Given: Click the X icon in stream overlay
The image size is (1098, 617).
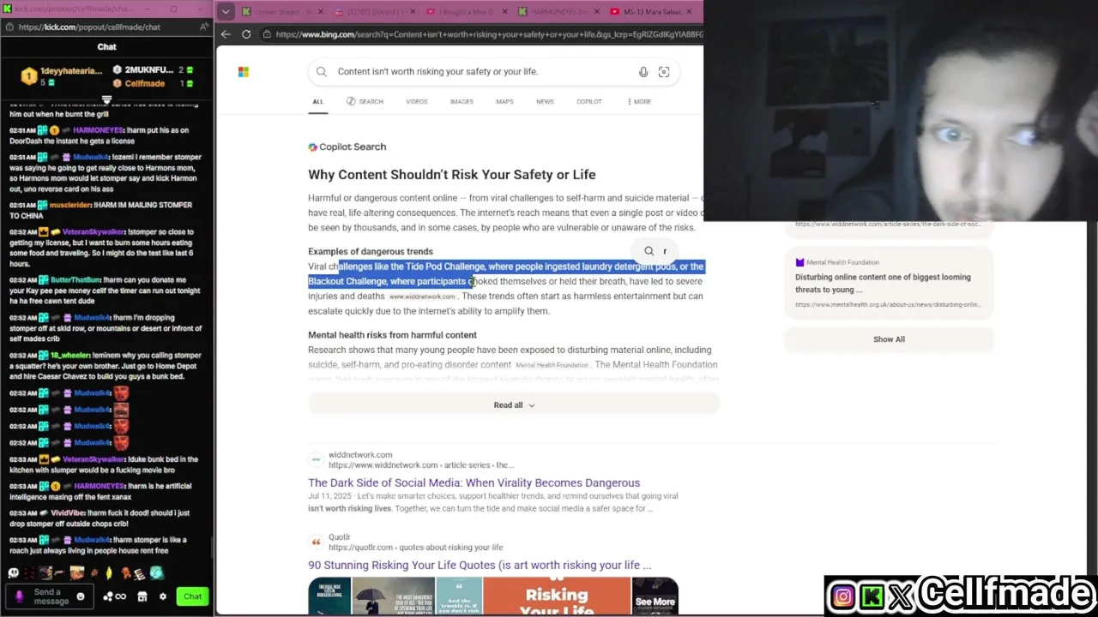Looking at the screenshot, I should (902, 596).
